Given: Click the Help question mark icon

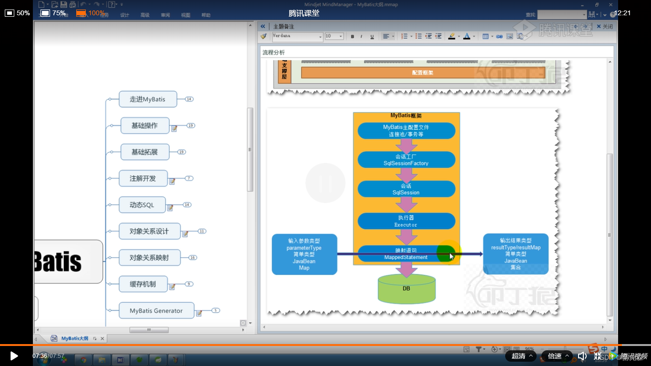Looking at the screenshot, I should click(112, 4).
